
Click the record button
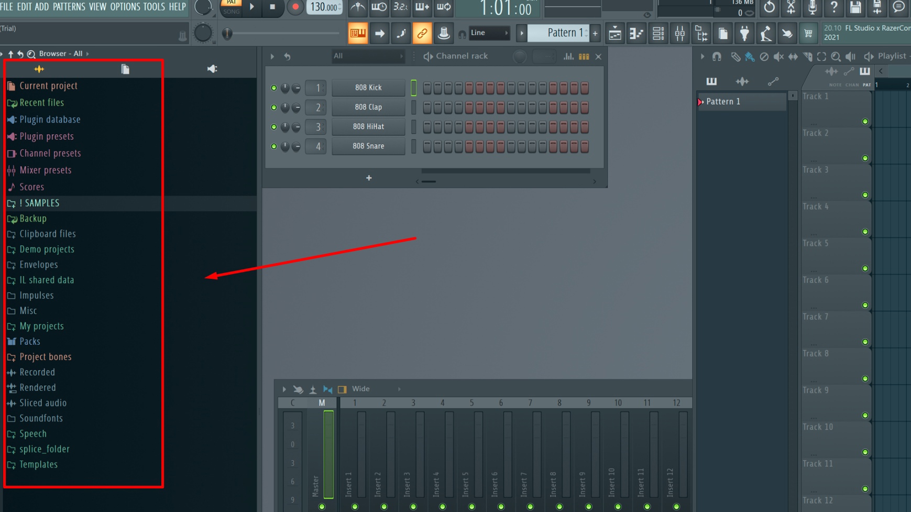[x=295, y=7]
